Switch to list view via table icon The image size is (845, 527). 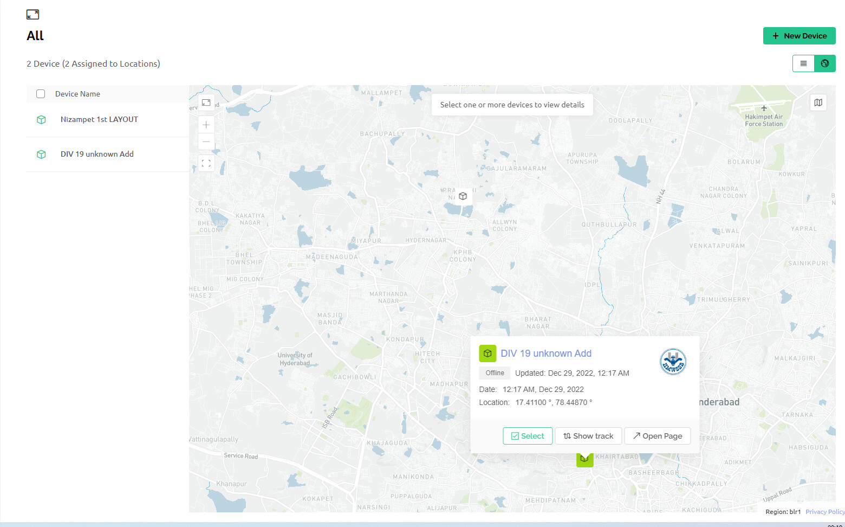tap(803, 63)
